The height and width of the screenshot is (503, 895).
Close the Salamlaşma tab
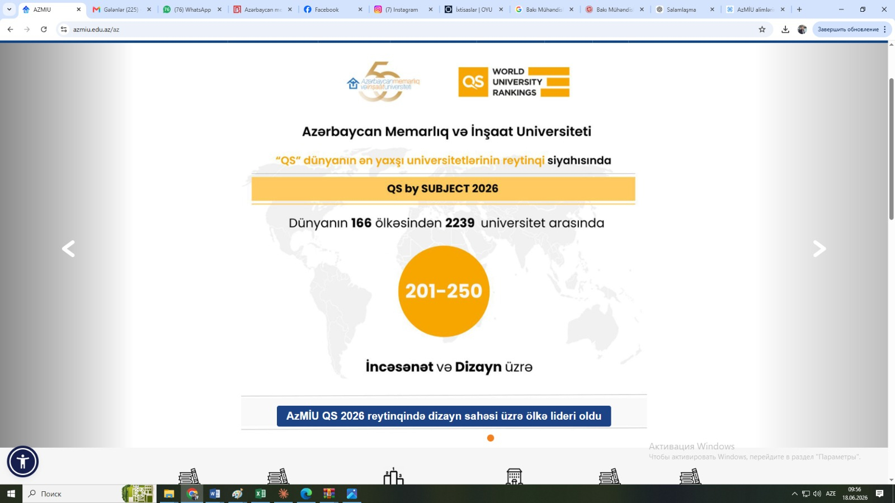click(712, 10)
